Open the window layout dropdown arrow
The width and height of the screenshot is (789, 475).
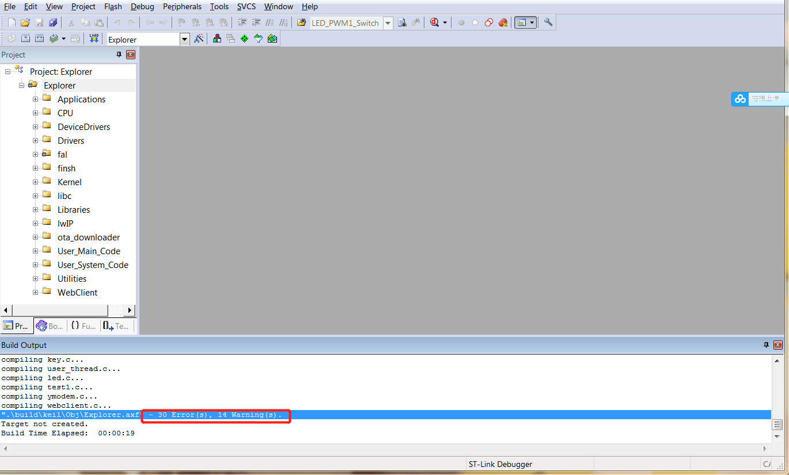point(532,22)
